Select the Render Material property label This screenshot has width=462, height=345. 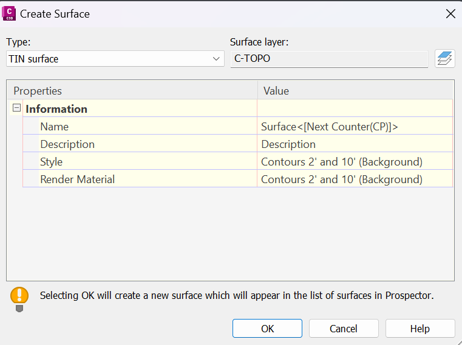point(77,179)
